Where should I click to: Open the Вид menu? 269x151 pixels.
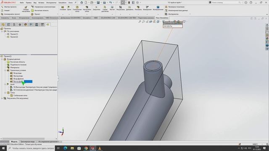coord(35,3)
